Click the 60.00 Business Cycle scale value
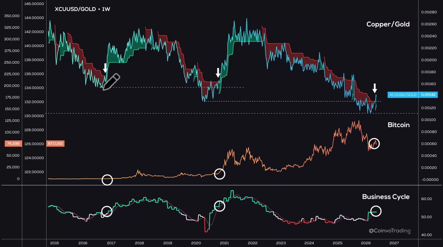This screenshot has height=247, width=443. pos(426,199)
